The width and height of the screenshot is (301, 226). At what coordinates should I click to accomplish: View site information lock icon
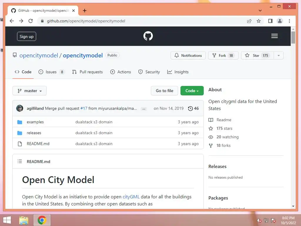click(42, 21)
